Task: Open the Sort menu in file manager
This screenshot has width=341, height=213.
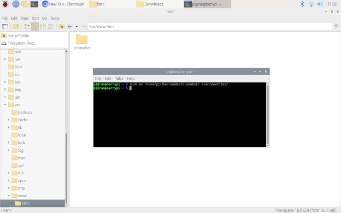Action: click(x=35, y=18)
